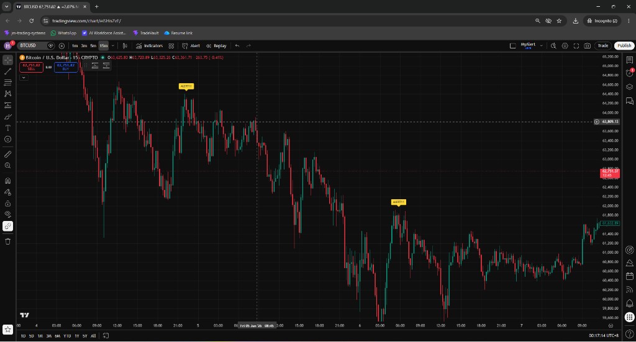
Task: Toggle lock all drawings
Action: (7, 204)
